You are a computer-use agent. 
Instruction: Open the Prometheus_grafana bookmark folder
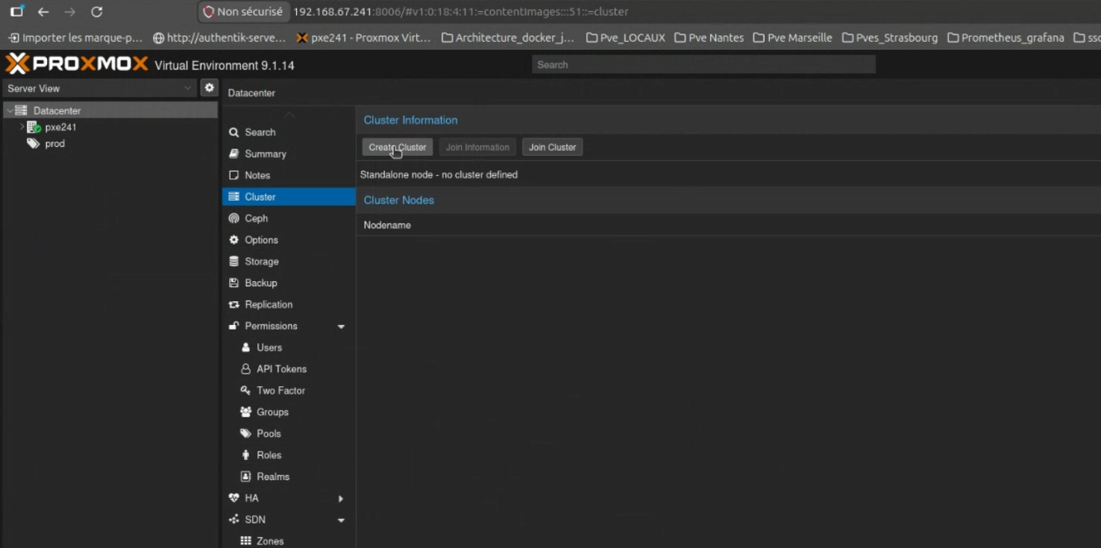click(1006, 37)
